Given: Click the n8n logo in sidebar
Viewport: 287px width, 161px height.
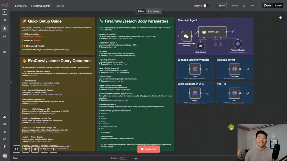Looking at the screenshot, I should pyautogui.click(x=4, y=5).
